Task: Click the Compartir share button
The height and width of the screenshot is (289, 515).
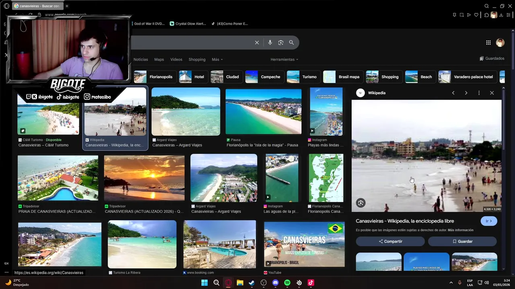Action: (390, 241)
